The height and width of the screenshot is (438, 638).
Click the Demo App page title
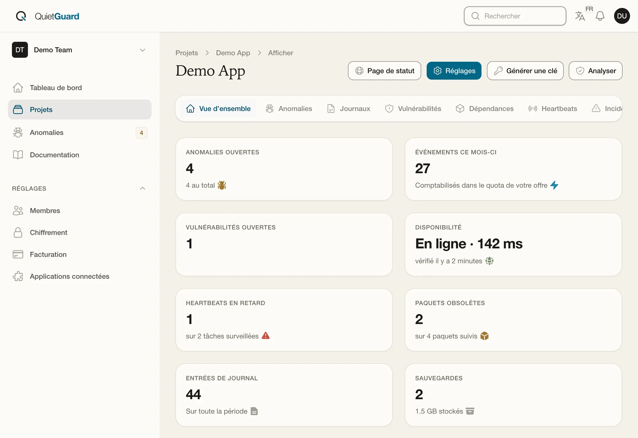tap(210, 71)
